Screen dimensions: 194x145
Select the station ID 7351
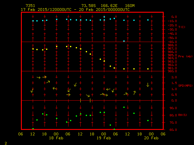(30, 6)
